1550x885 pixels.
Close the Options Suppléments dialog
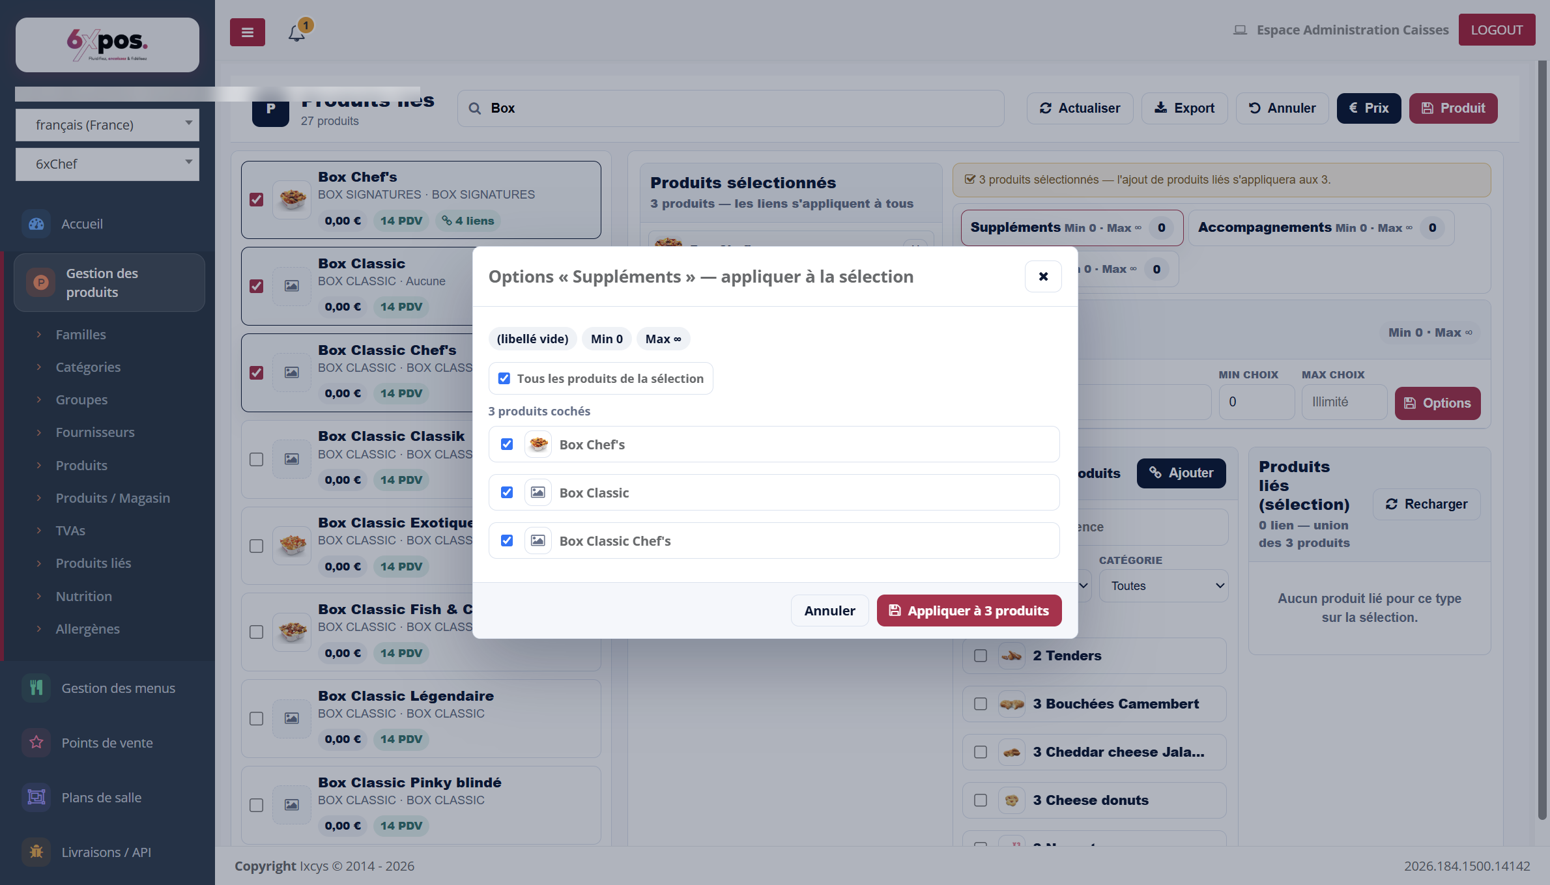pos(1043,277)
